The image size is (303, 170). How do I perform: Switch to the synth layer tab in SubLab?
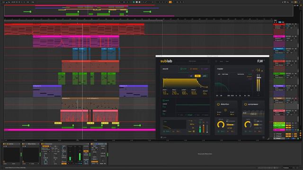pos(184,69)
